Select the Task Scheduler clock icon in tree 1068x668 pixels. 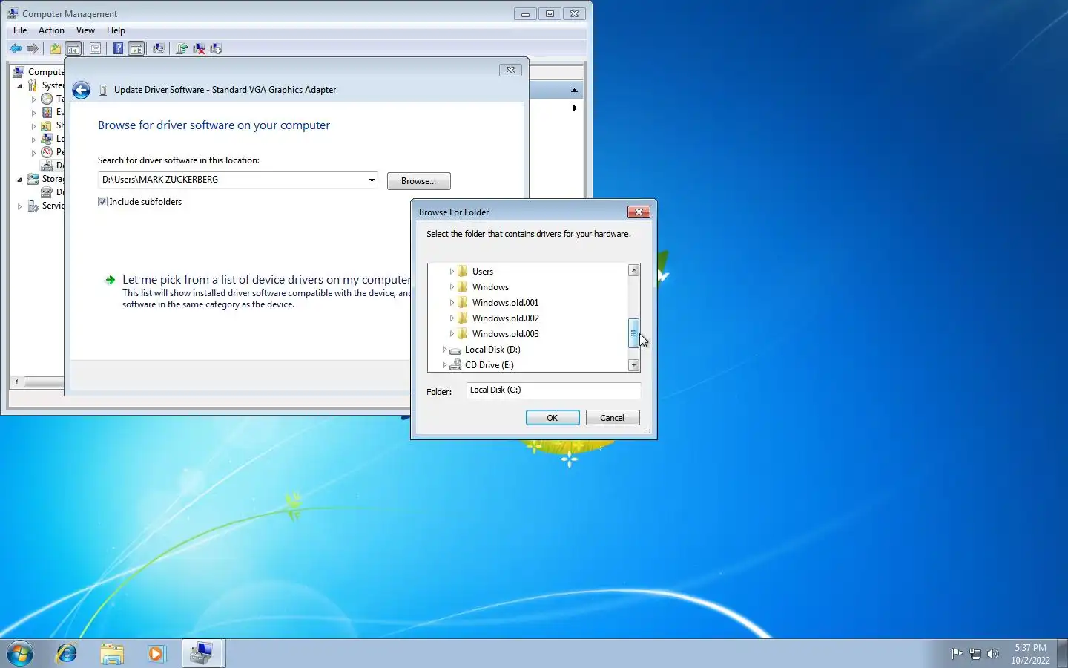pos(47,99)
